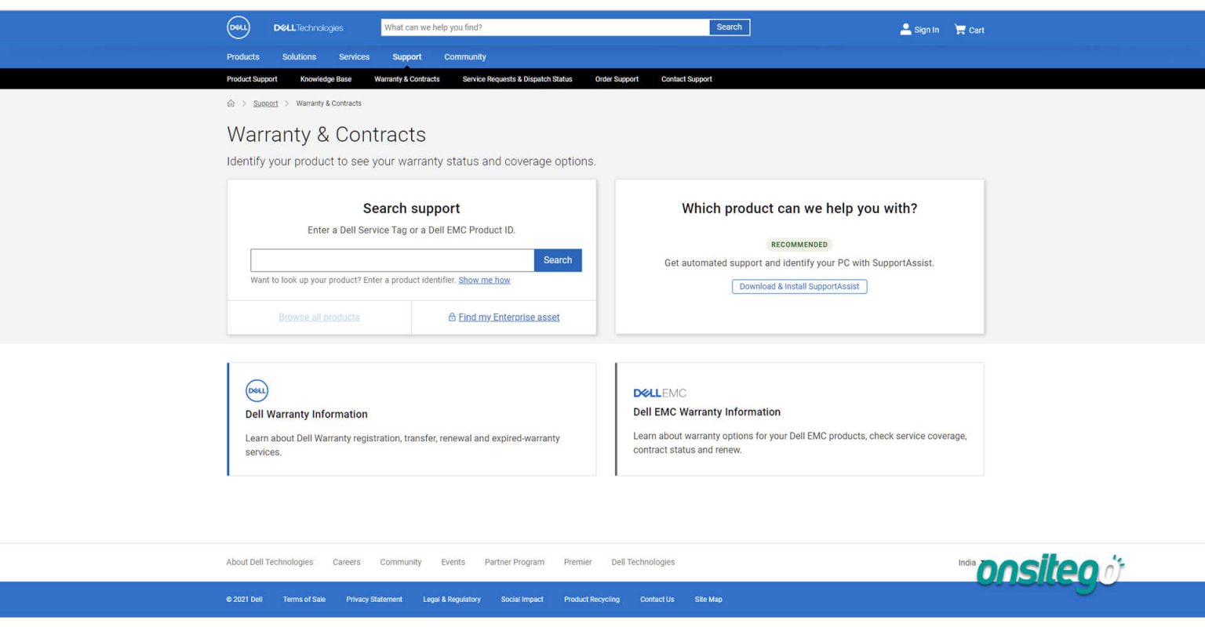1205x627 pixels.
Task: Open the Products menu
Action: 243,57
